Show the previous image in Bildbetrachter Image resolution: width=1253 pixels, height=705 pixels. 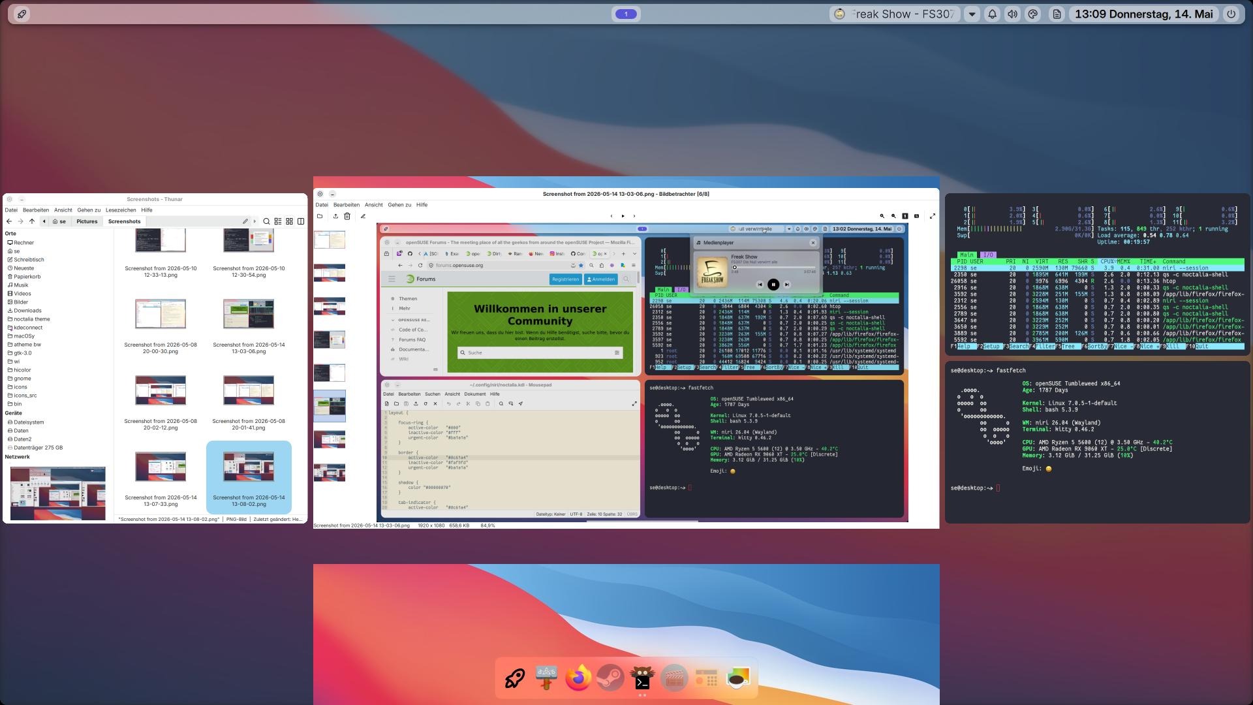611,216
